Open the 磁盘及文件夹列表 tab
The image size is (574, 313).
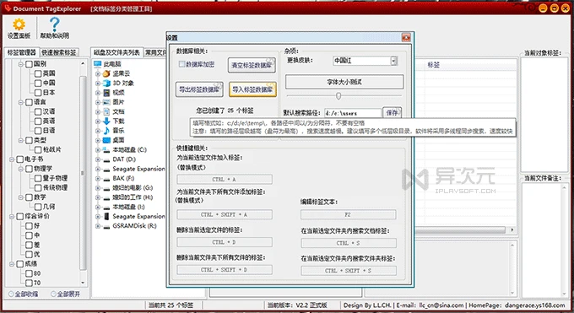point(117,52)
